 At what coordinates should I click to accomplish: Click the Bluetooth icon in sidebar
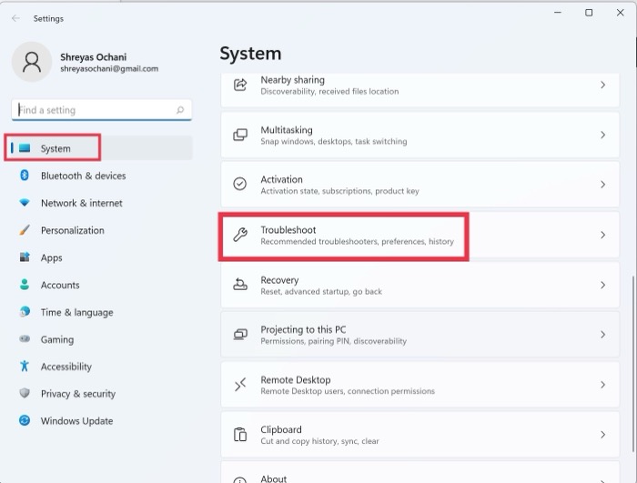coord(25,176)
